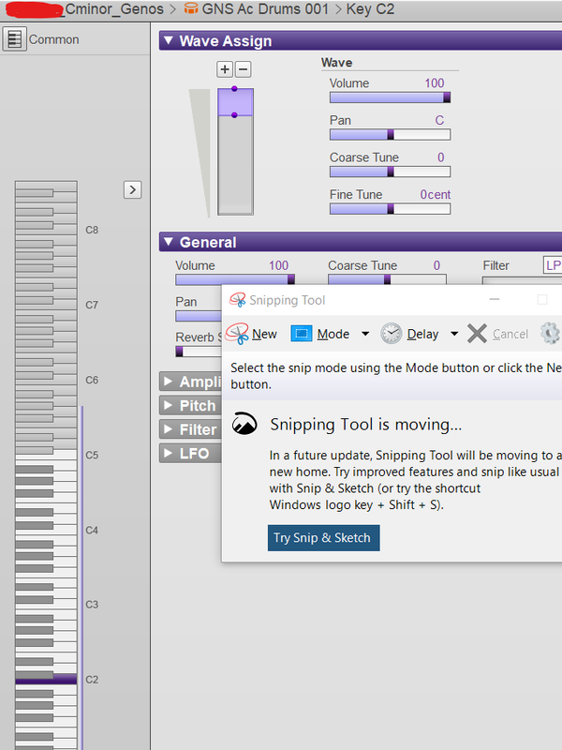Click the scissors icon in the Snipping Tool title bar

pos(238,300)
